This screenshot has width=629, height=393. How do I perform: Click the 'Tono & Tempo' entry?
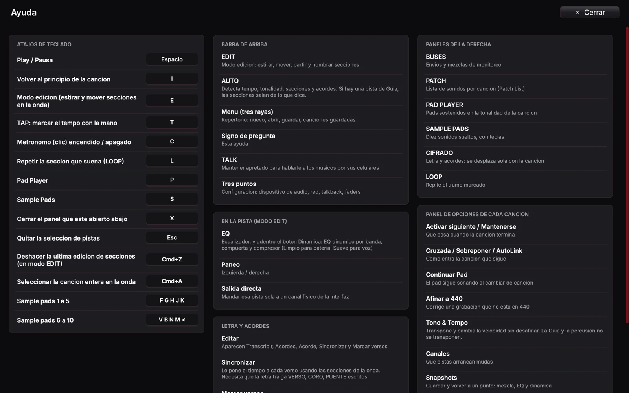coord(515,329)
